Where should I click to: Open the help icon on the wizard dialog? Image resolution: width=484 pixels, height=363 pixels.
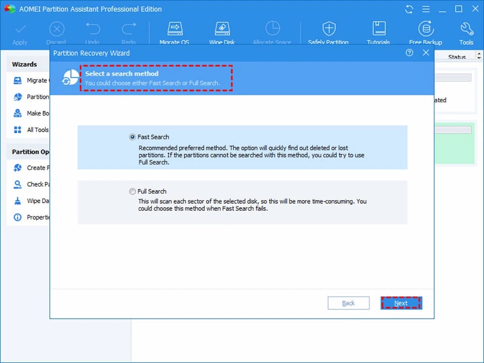pyautogui.click(x=409, y=52)
